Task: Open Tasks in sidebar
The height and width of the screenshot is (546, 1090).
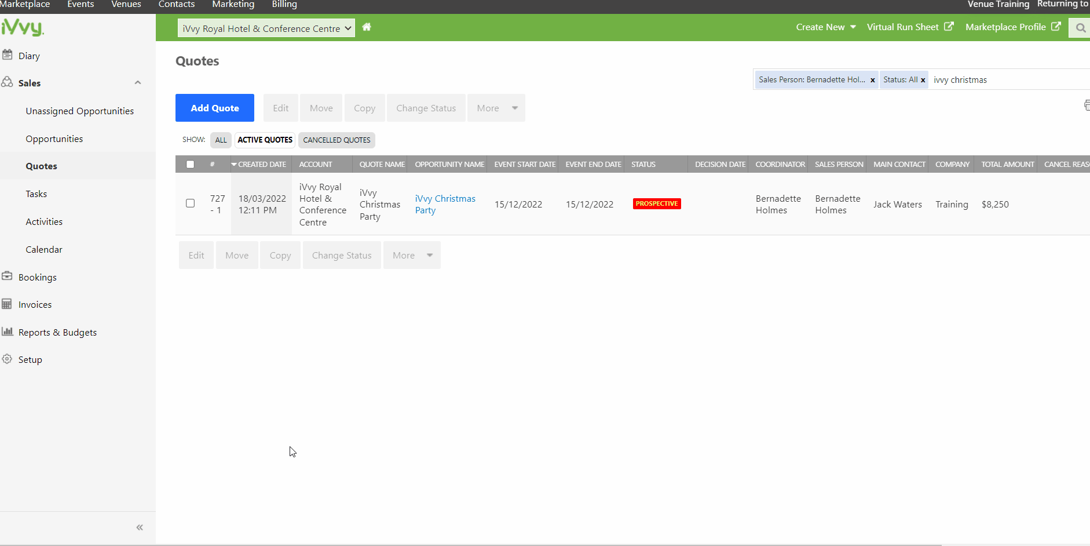Action: (36, 194)
